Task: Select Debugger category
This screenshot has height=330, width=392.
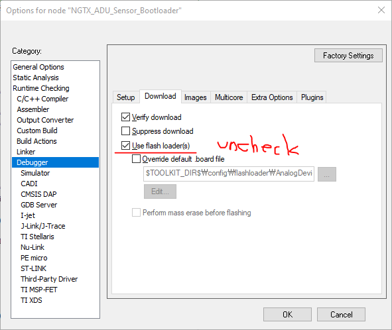Action: (x=55, y=162)
